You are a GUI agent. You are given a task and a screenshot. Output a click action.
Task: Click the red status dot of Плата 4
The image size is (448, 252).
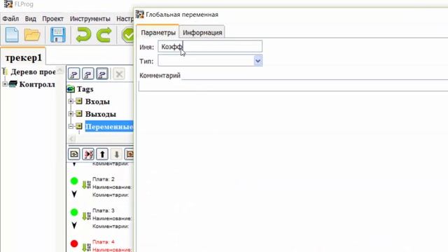pos(74,244)
